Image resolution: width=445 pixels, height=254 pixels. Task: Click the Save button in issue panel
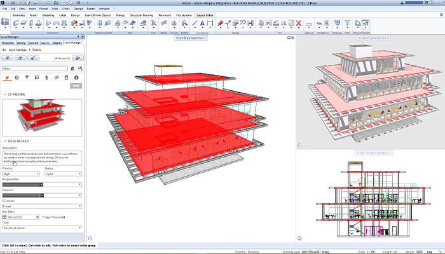coord(76,85)
